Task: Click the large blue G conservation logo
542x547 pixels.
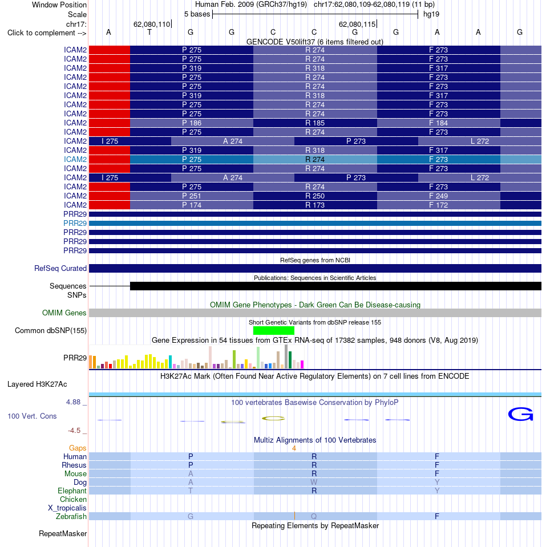Action: [520, 414]
